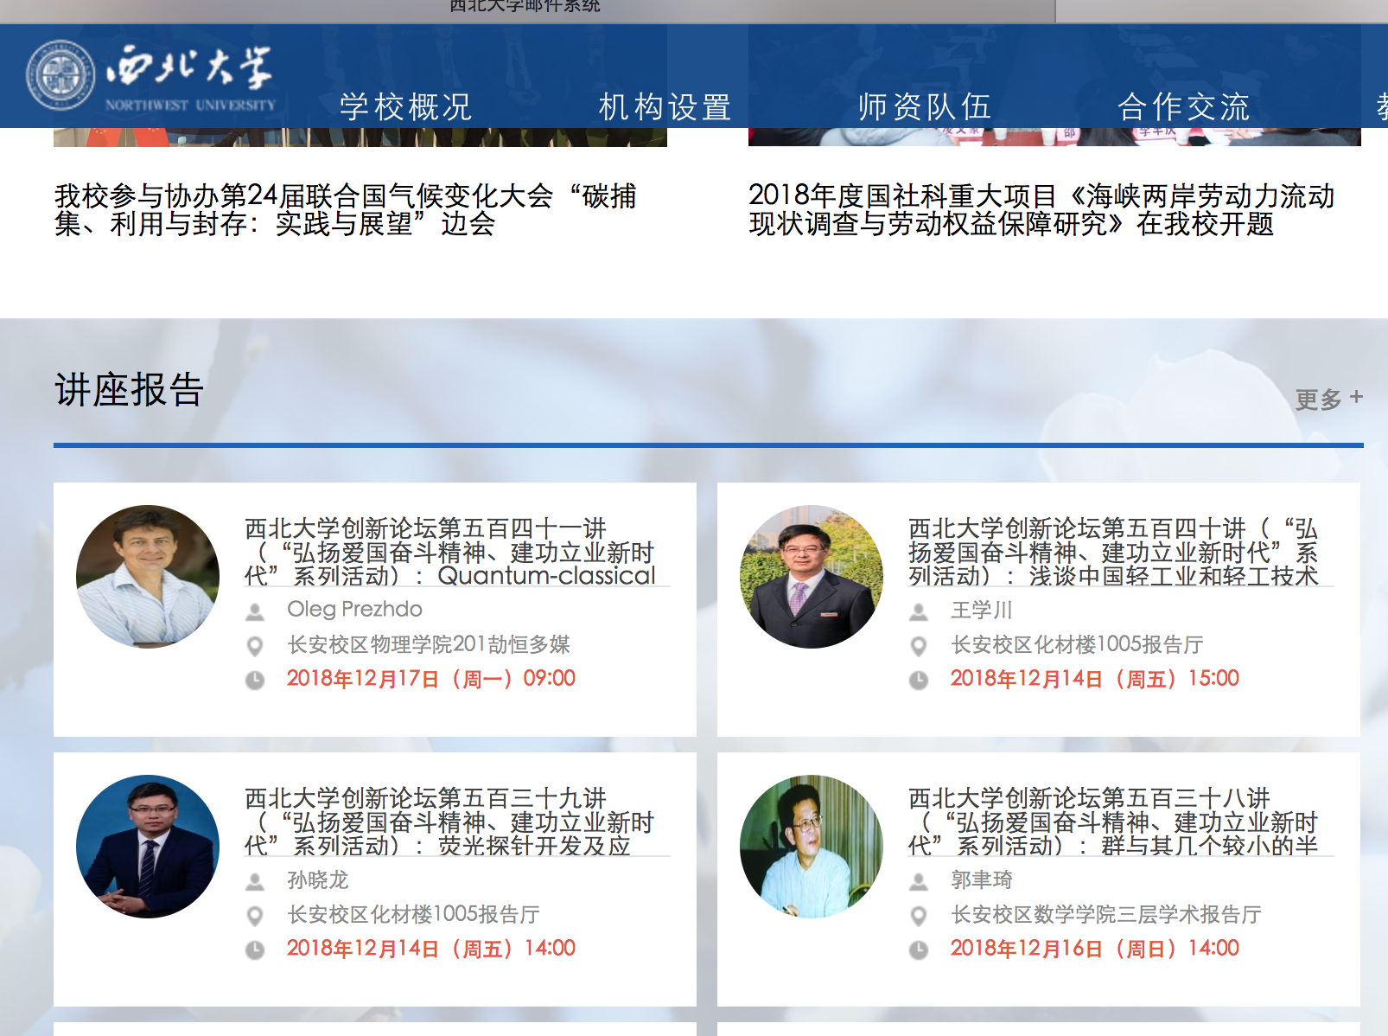
Task: Go to the 合作交流 menu item
Action: pos(1183,107)
